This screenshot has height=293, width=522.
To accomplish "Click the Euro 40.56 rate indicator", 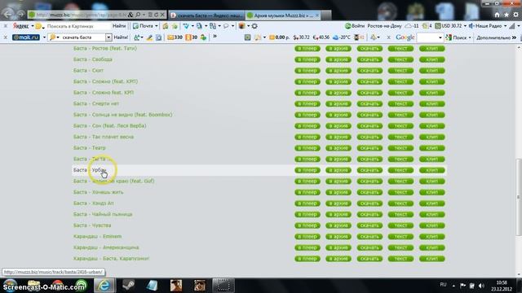I will coord(321,37).
